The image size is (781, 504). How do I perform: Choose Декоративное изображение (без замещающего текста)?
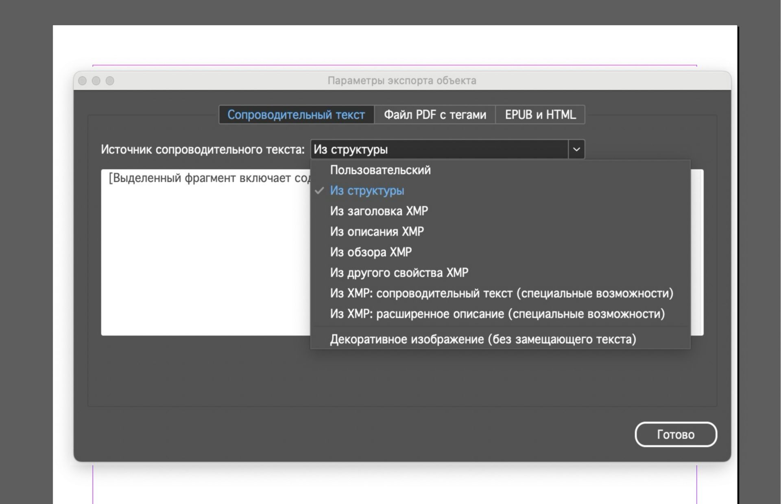[482, 339]
